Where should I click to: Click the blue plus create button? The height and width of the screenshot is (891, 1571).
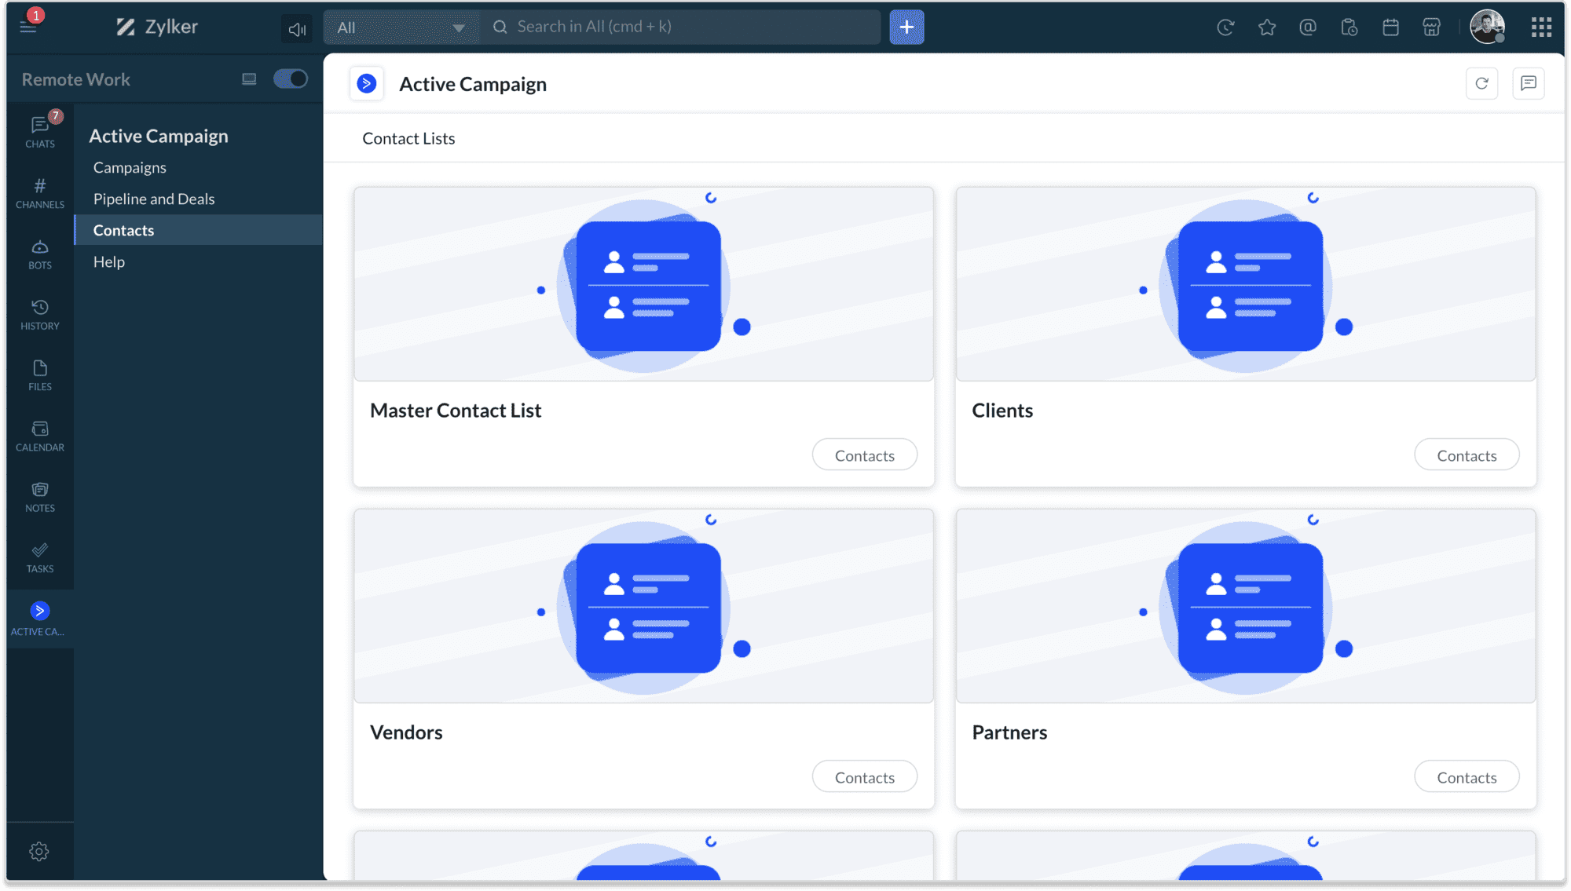[906, 27]
